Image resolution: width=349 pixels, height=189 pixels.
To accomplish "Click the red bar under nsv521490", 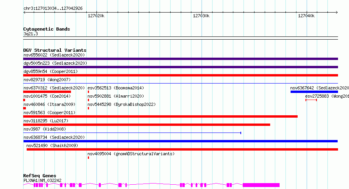I will click(x=182, y=149).
